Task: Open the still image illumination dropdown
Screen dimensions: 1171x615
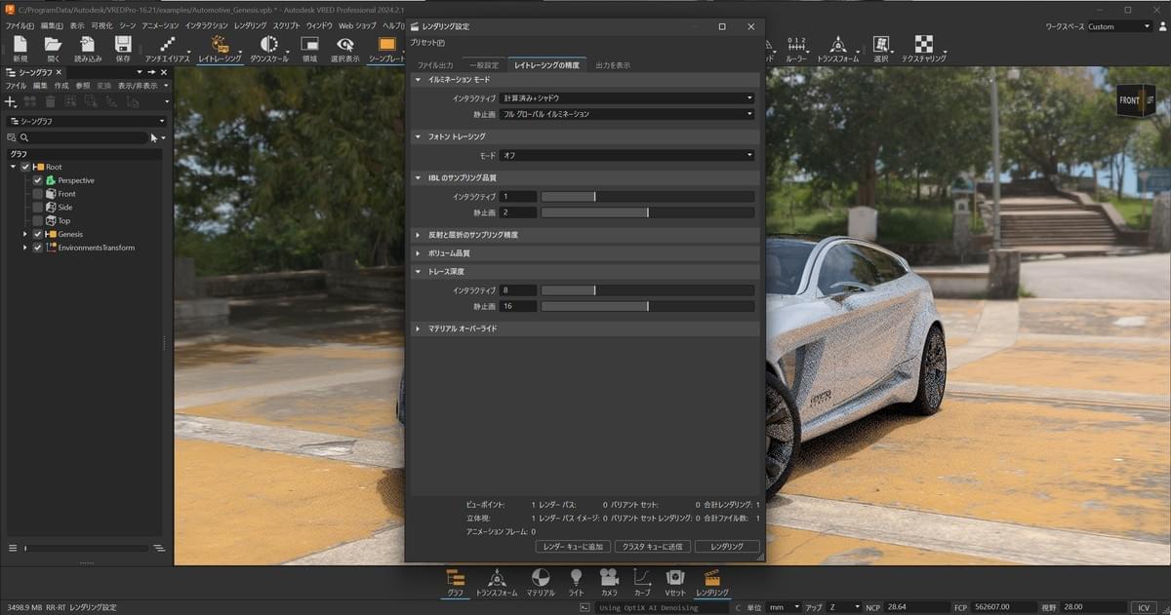Action: point(627,114)
